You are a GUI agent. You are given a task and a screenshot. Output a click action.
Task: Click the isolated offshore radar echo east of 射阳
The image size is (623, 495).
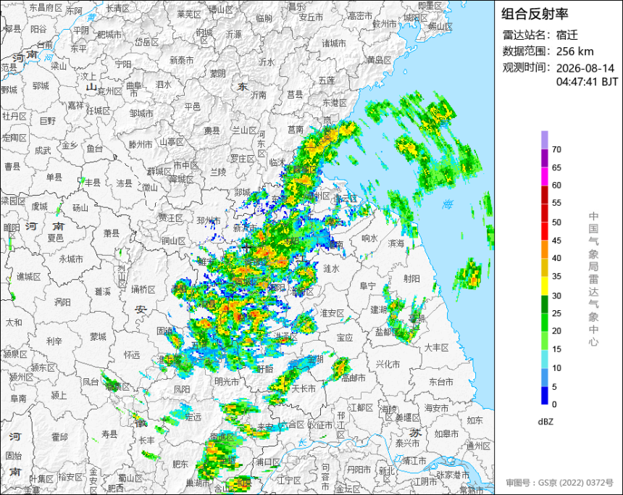coord(469,276)
